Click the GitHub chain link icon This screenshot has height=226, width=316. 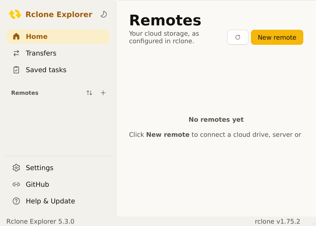(x=16, y=184)
